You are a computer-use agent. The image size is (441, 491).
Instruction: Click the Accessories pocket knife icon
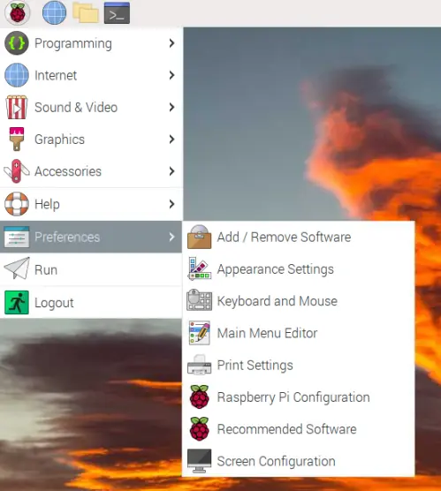tap(17, 171)
